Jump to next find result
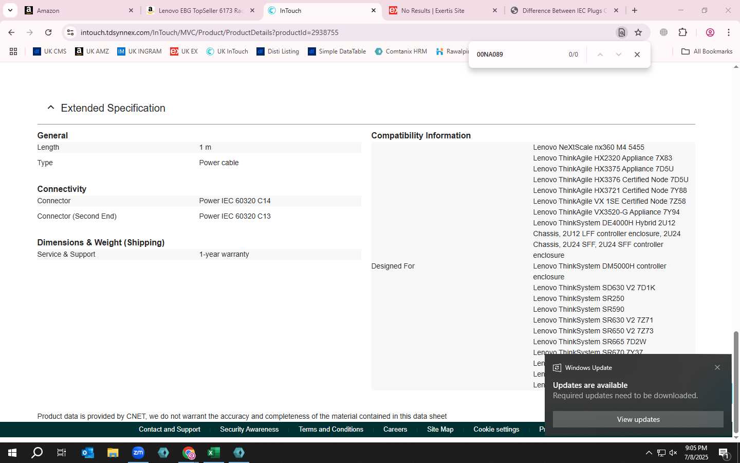 619,55
